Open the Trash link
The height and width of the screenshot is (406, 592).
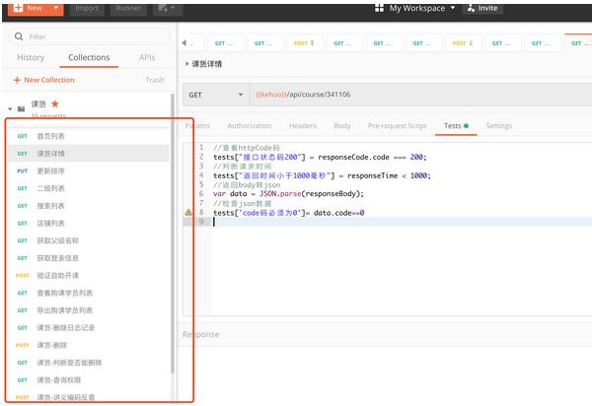(155, 80)
